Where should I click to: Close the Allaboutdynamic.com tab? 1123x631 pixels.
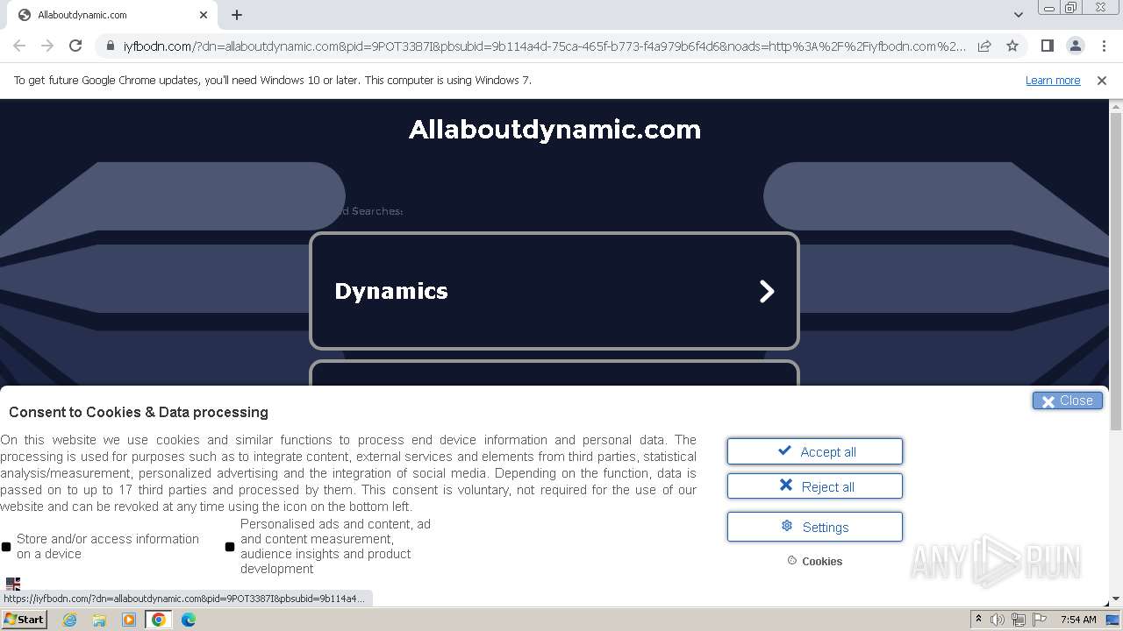click(204, 15)
